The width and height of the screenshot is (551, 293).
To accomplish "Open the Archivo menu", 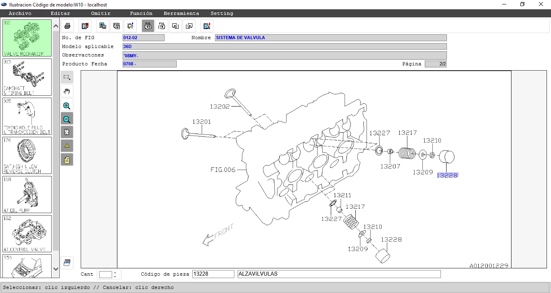I will click(20, 13).
